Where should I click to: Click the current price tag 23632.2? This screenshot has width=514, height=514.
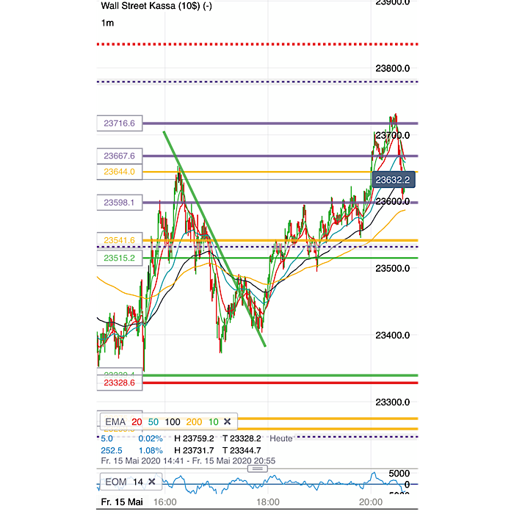pyautogui.click(x=393, y=180)
